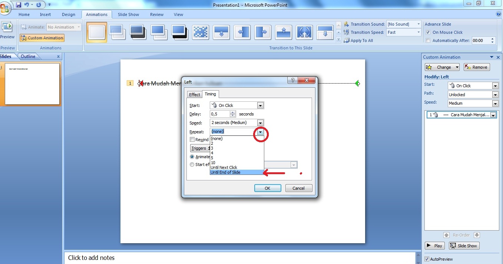Click Change effect button
Viewport: 503px width, 264px height.
point(442,67)
